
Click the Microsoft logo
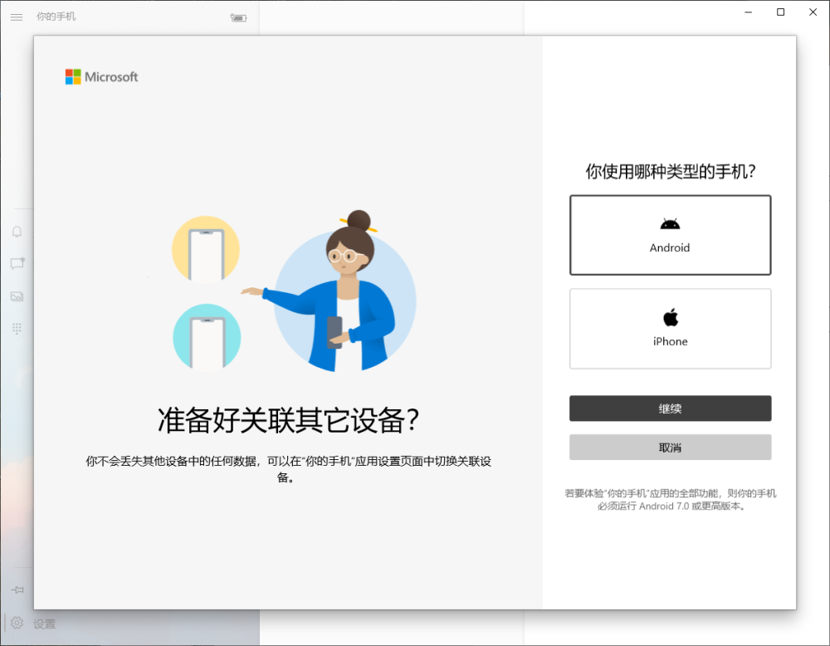click(x=101, y=76)
